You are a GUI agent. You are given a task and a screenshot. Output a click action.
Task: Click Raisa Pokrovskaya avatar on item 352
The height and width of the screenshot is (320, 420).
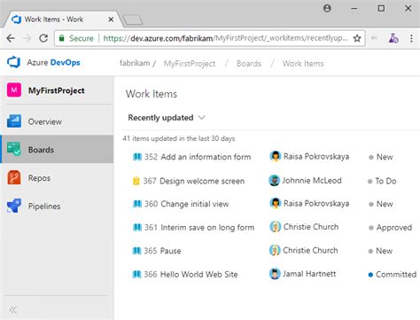(x=276, y=156)
